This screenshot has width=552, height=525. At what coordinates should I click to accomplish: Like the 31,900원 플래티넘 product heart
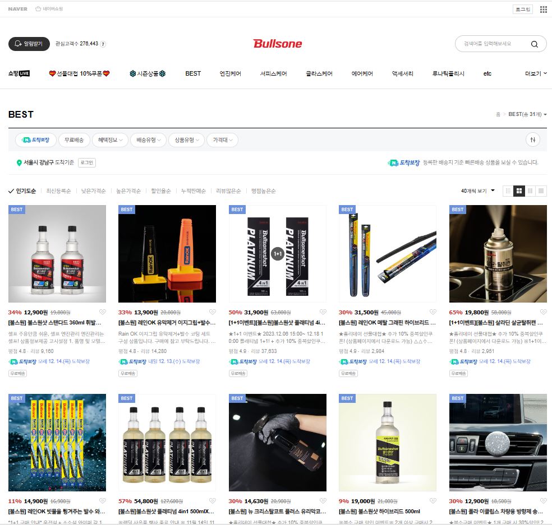pos(323,312)
